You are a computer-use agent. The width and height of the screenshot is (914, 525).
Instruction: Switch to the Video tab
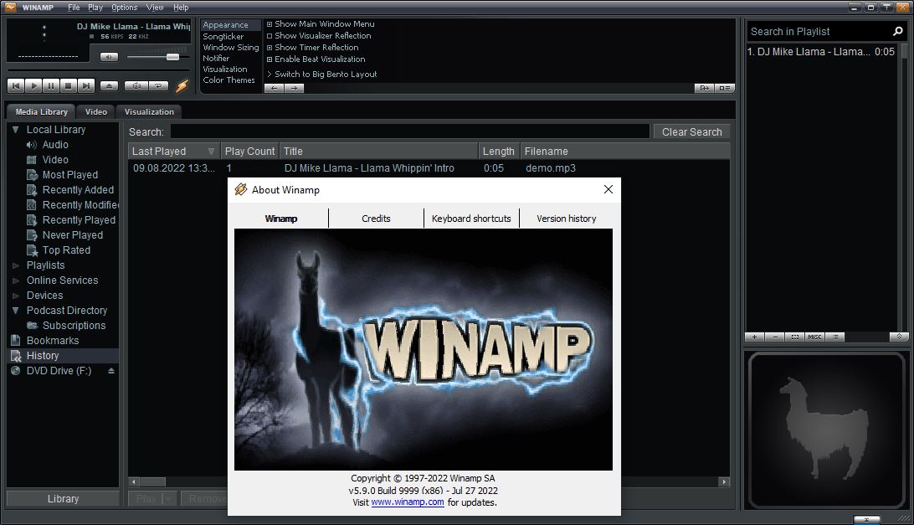[x=96, y=111]
